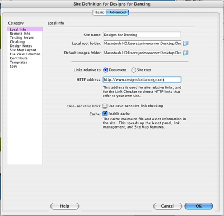Open the Remote Info category

[x=25, y=34]
